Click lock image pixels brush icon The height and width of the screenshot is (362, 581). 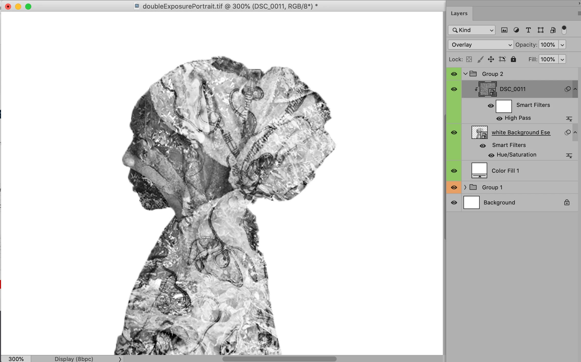(480, 59)
